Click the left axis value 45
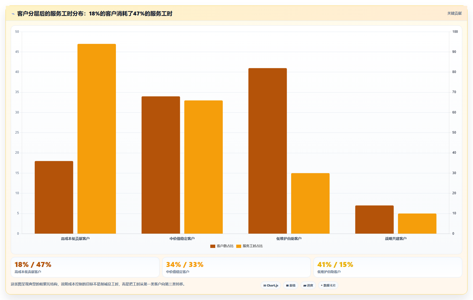 click(17, 52)
